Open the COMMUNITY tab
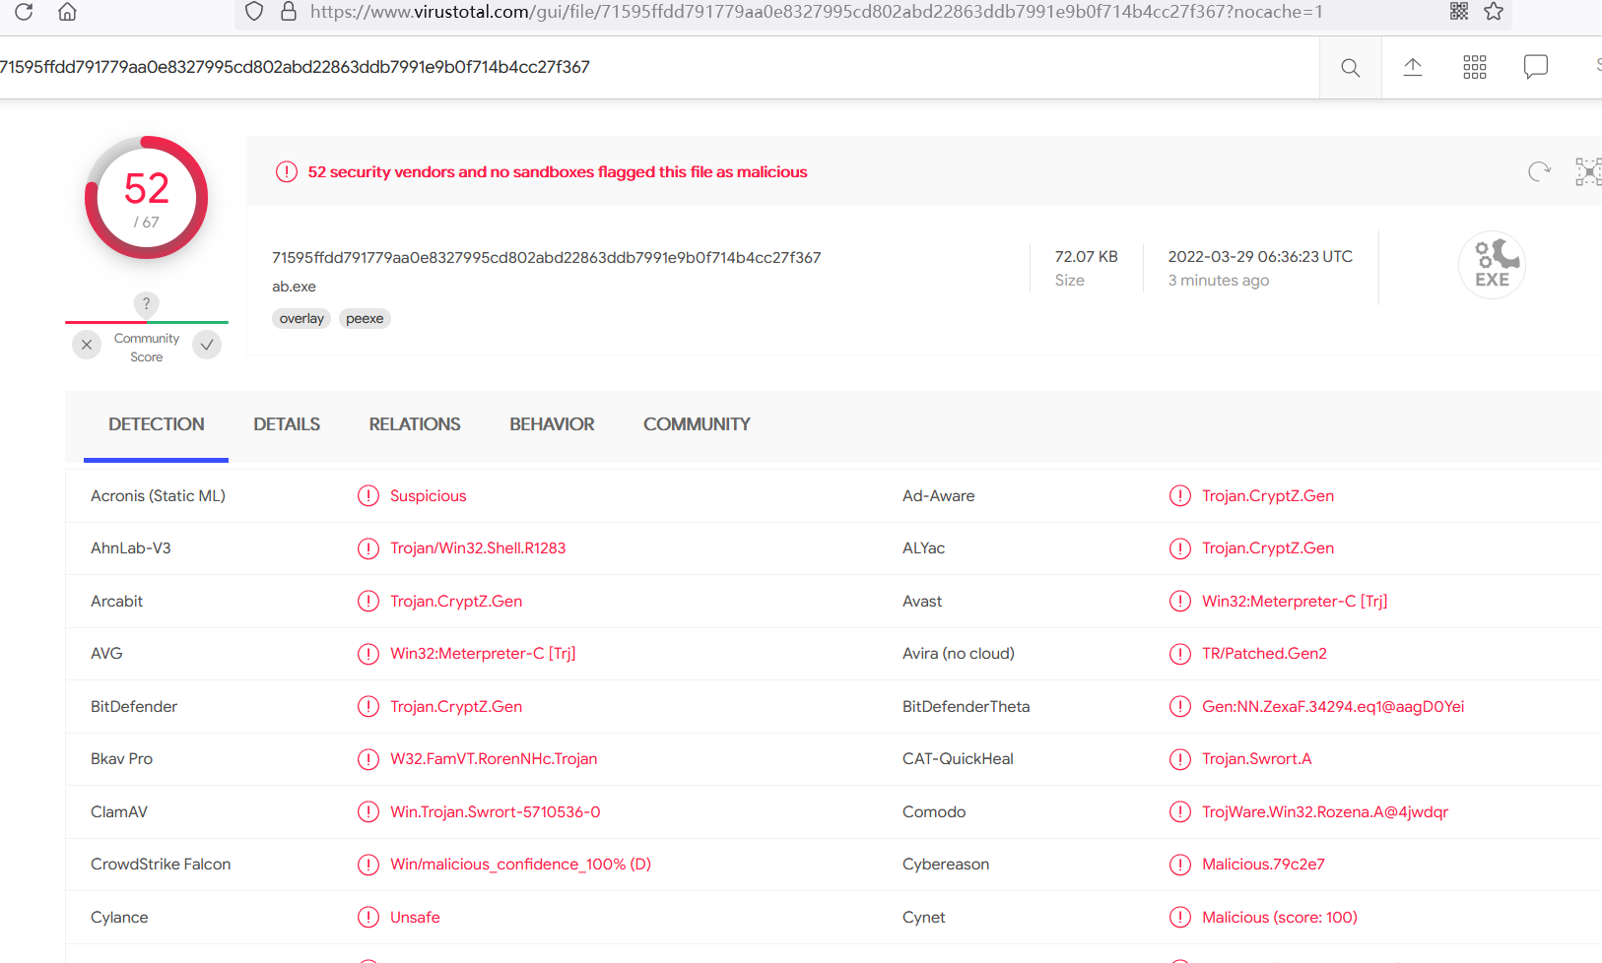1602x963 pixels. click(x=697, y=424)
